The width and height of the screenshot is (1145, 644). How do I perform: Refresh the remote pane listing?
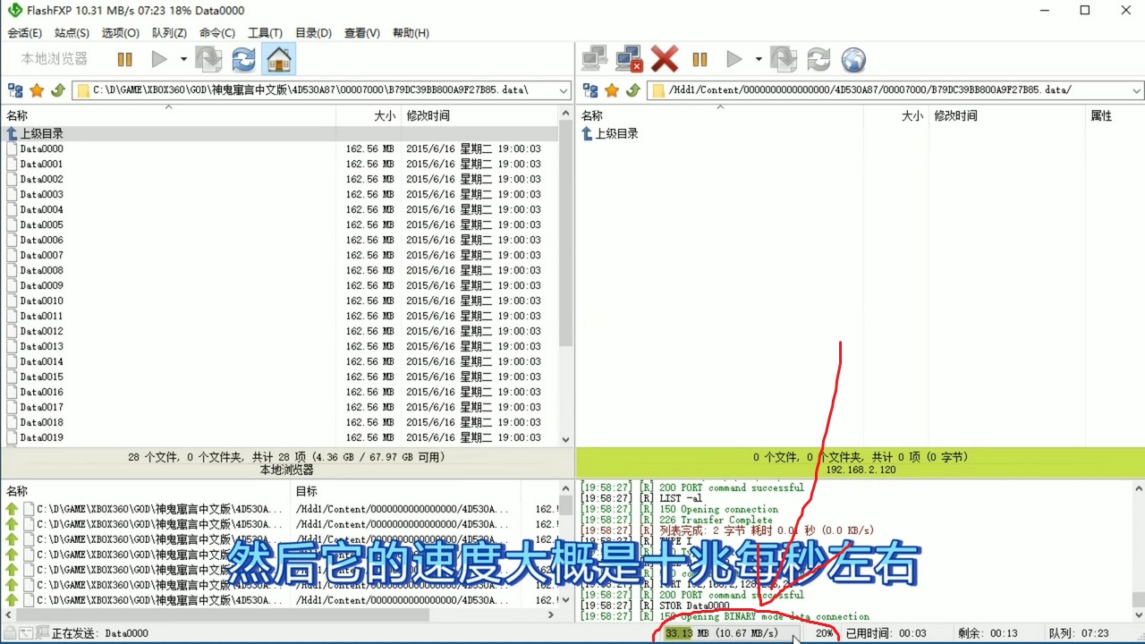(818, 60)
